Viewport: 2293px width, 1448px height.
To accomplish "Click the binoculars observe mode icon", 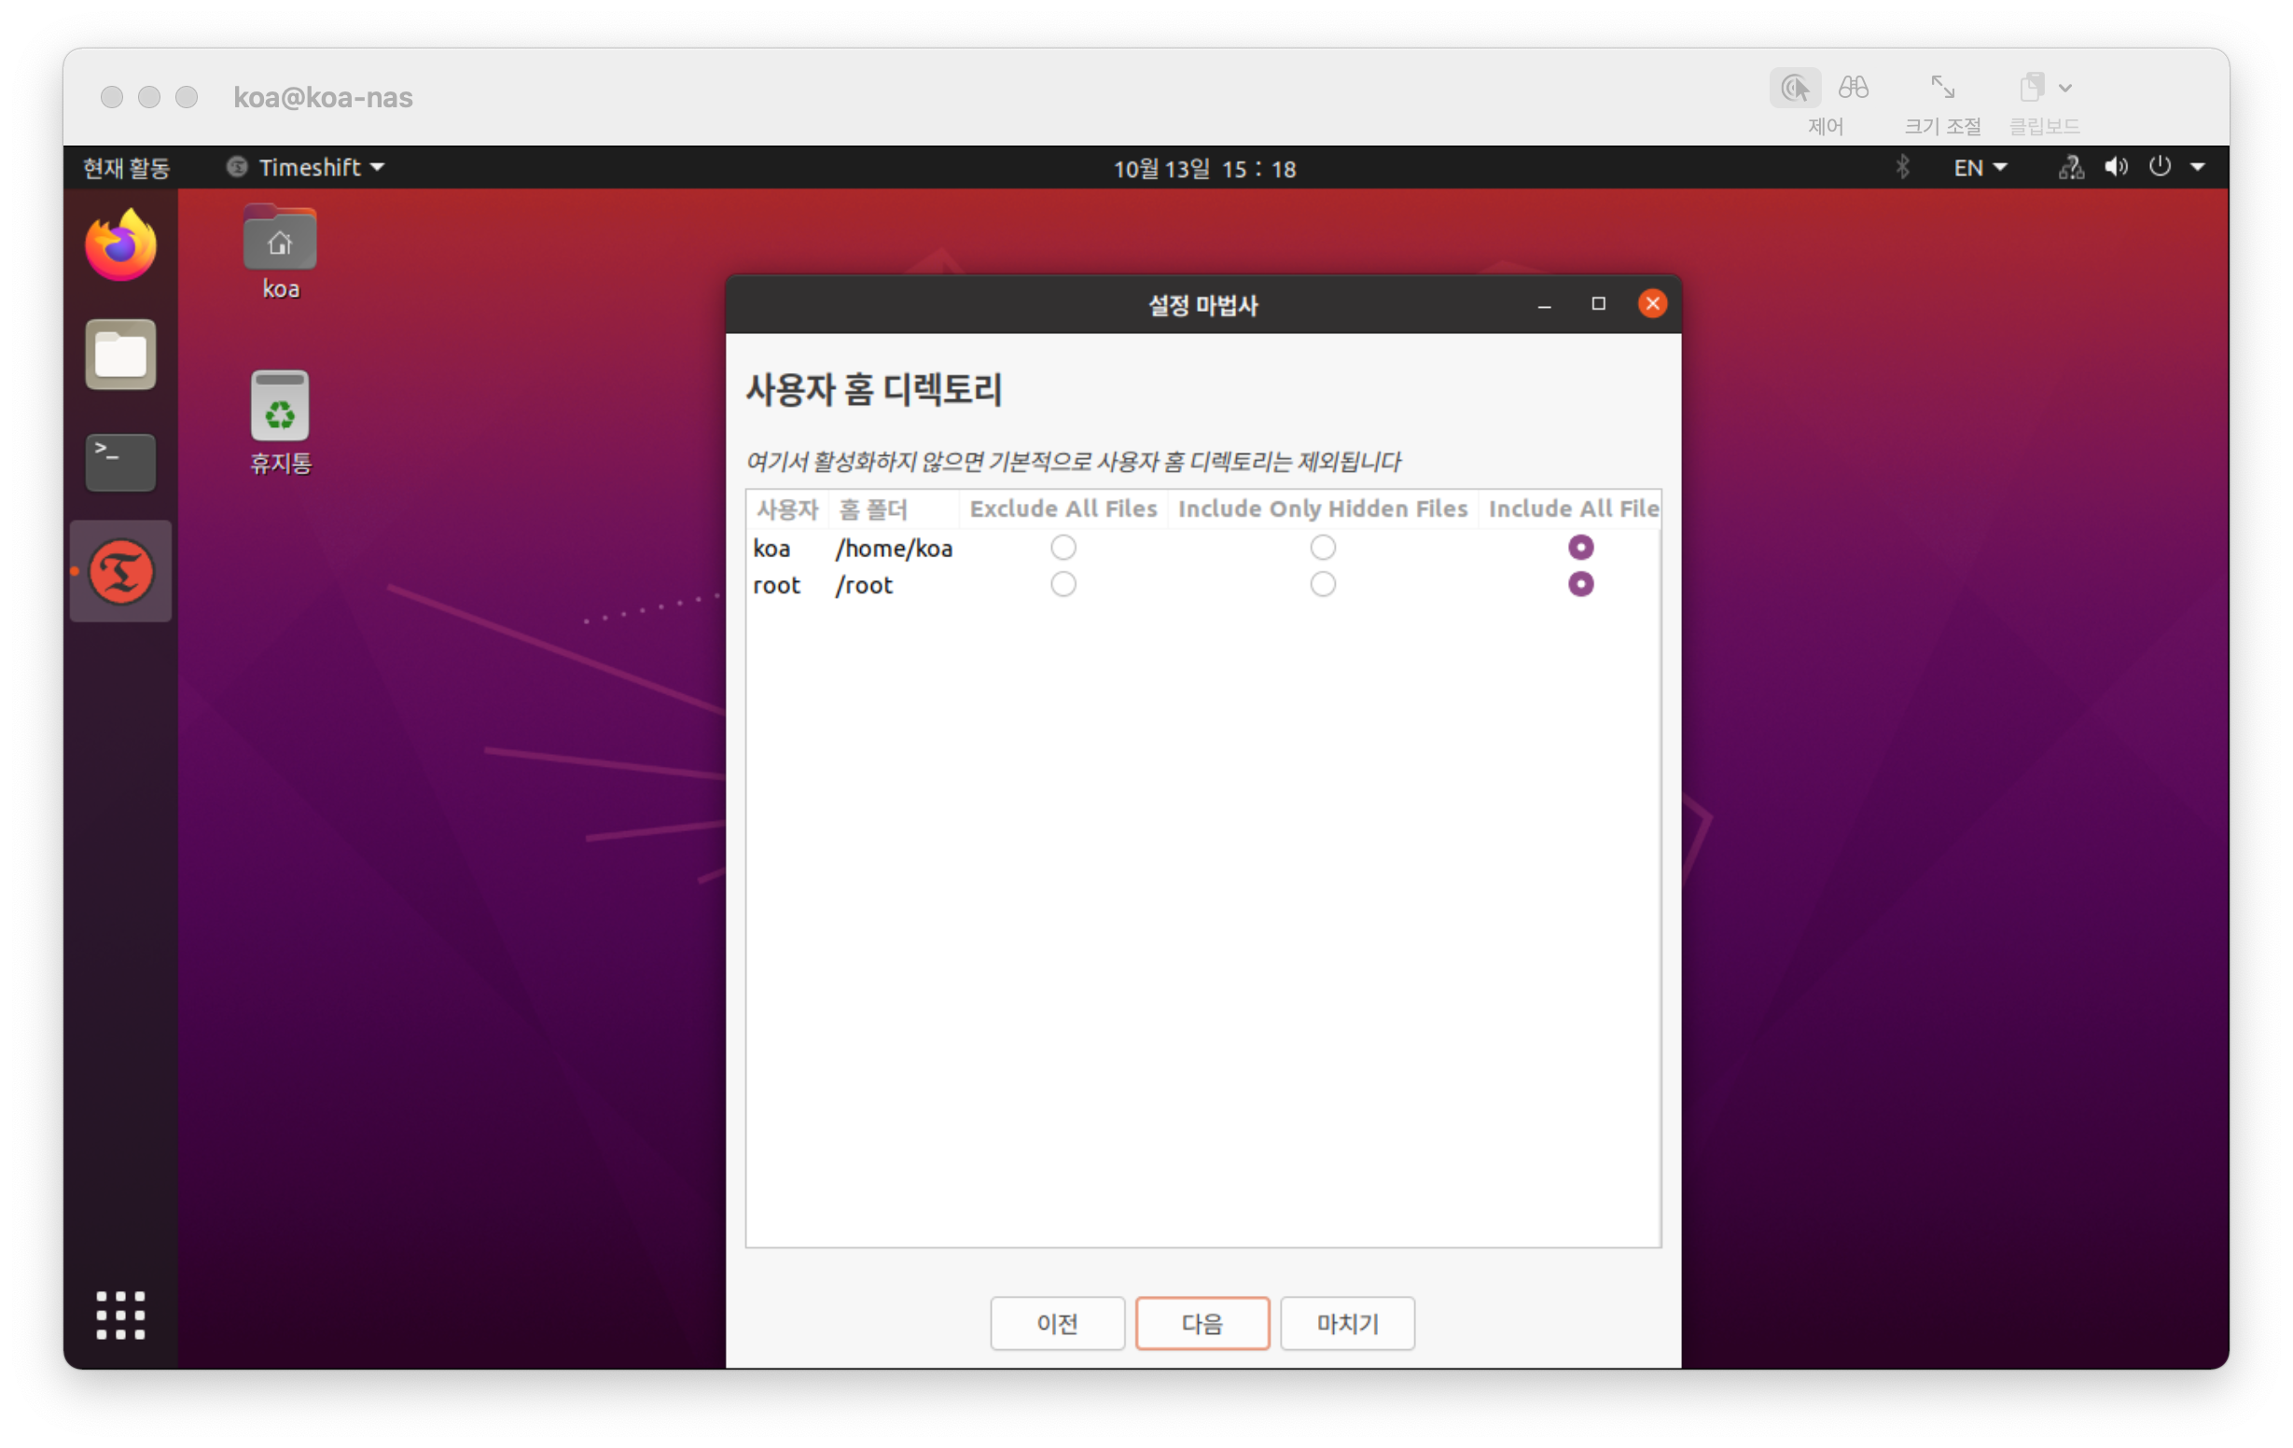I will (x=1852, y=88).
